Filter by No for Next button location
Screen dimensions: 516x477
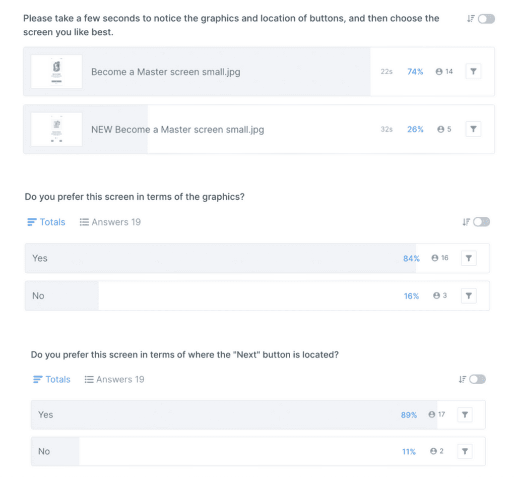(465, 451)
